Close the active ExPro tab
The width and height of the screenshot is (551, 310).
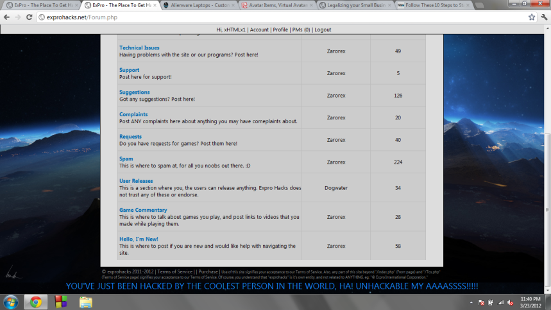click(x=155, y=5)
